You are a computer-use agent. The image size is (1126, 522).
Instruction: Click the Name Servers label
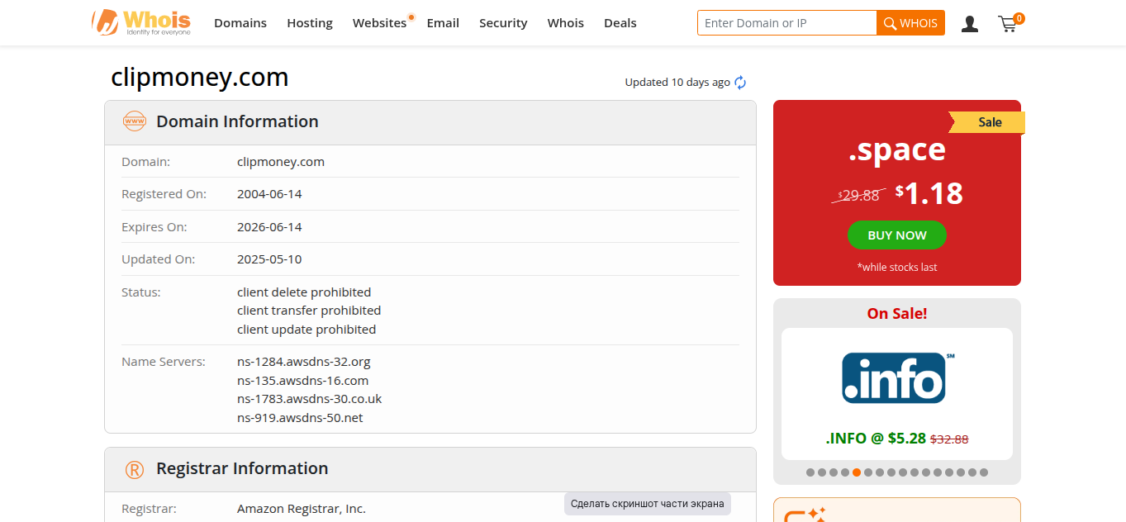click(x=164, y=362)
